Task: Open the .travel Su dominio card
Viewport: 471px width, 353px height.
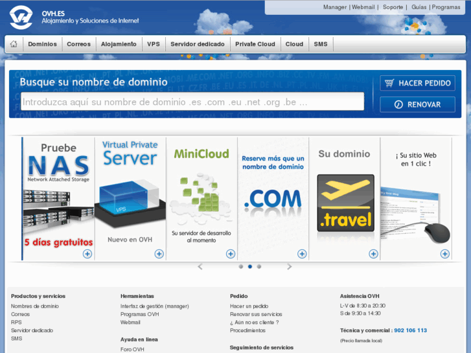Action: 345,199
